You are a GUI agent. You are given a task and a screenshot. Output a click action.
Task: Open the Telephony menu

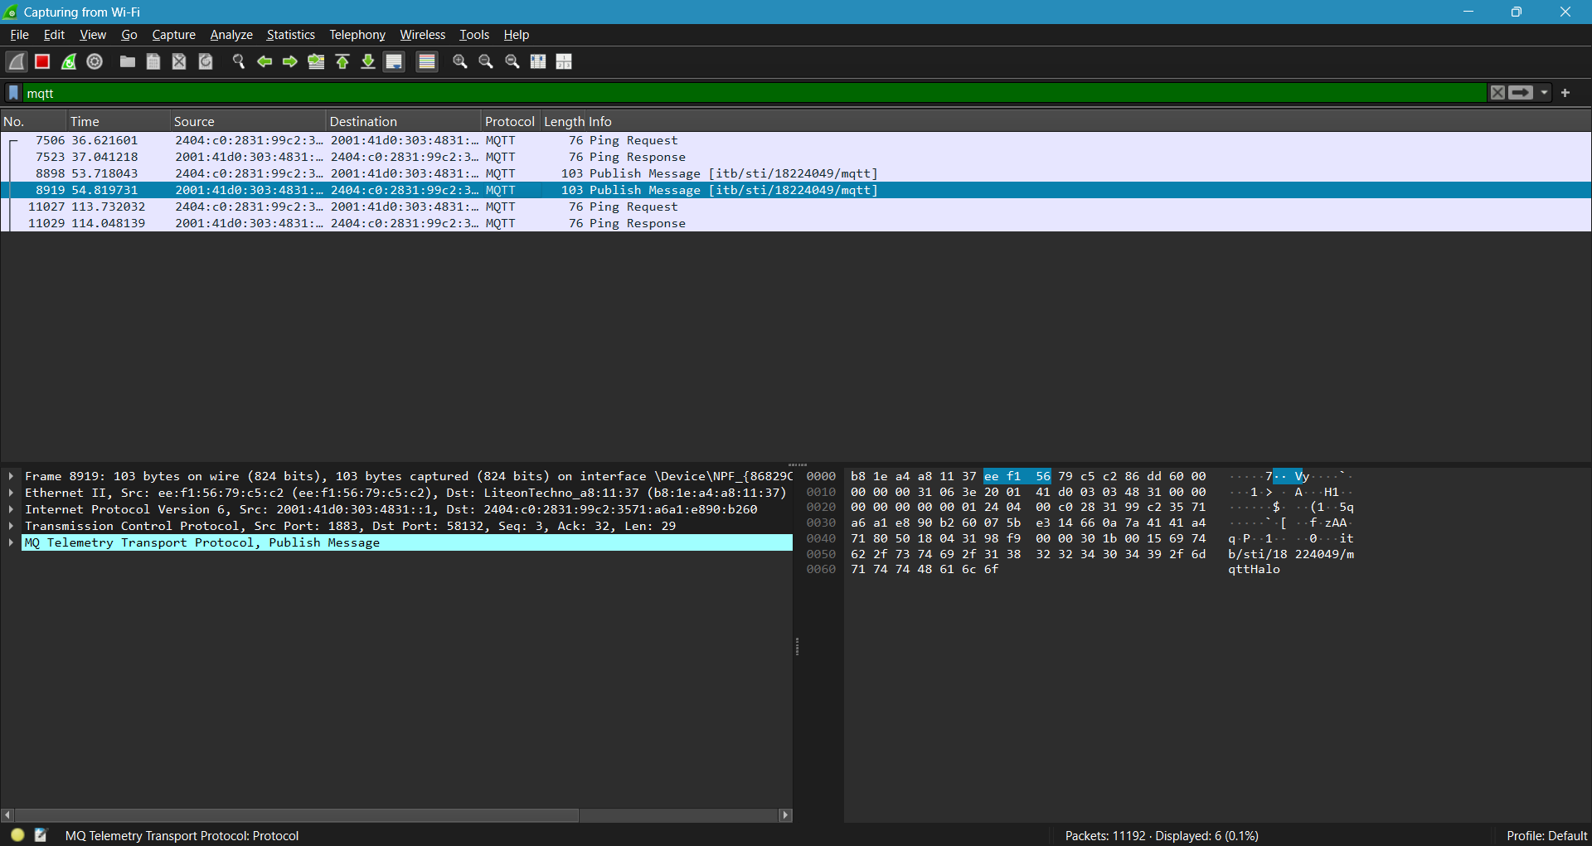pos(357,35)
